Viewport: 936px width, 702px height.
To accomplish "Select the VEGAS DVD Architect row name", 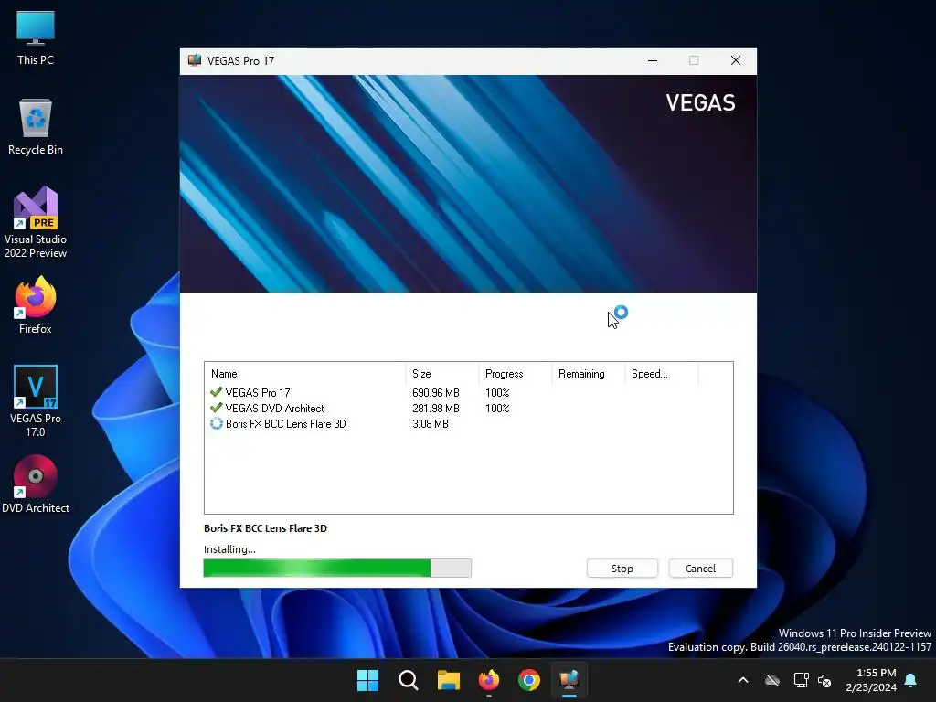I will click(x=274, y=409).
